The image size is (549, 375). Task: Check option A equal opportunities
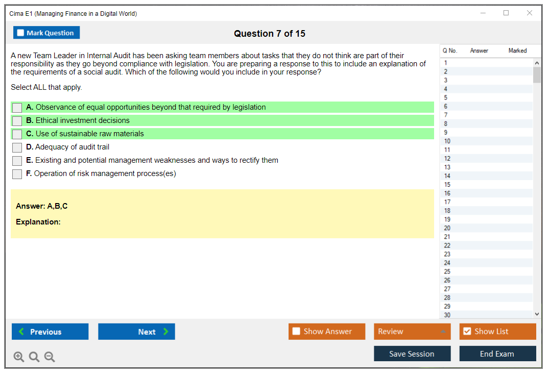17,108
